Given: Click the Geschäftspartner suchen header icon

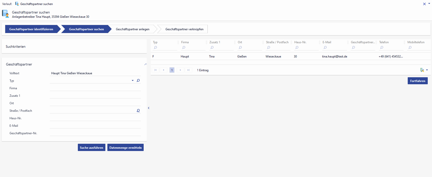Looking at the screenshot, I should tap(6, 14).
